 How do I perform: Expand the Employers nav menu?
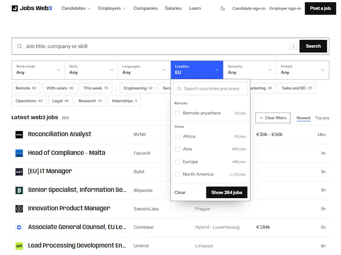[x=112, y=8]
